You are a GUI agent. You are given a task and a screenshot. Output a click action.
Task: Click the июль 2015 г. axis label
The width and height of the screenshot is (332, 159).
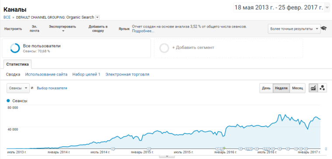pos(184,152)
